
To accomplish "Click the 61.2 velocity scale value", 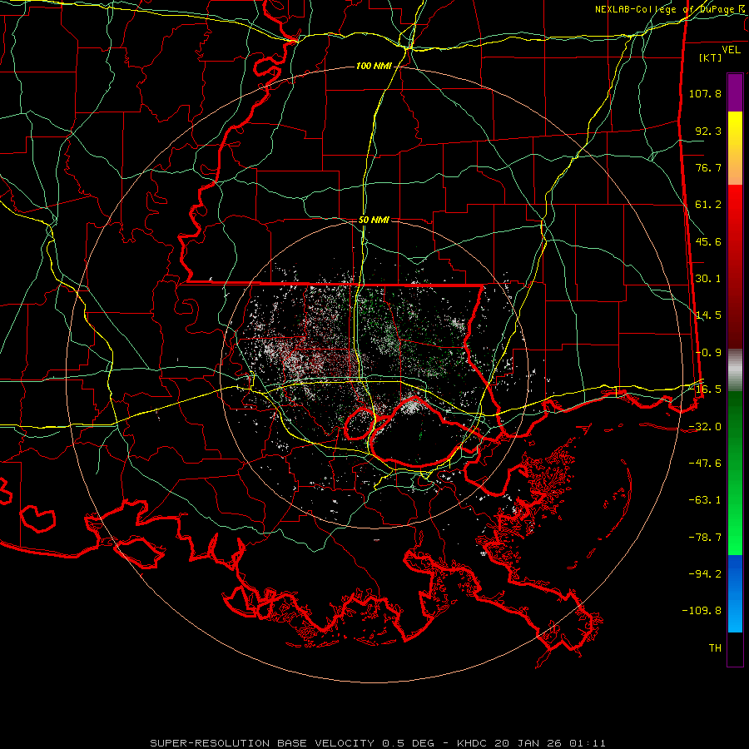I will (708, 205).
